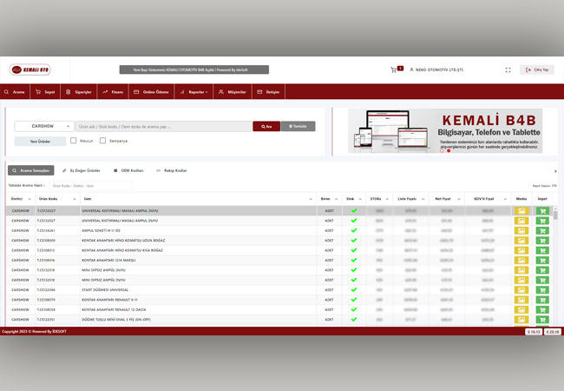This screenshot has width=564, height=391.
Task: Open the Siparişler menu item
Action: (x=78, y=92)
